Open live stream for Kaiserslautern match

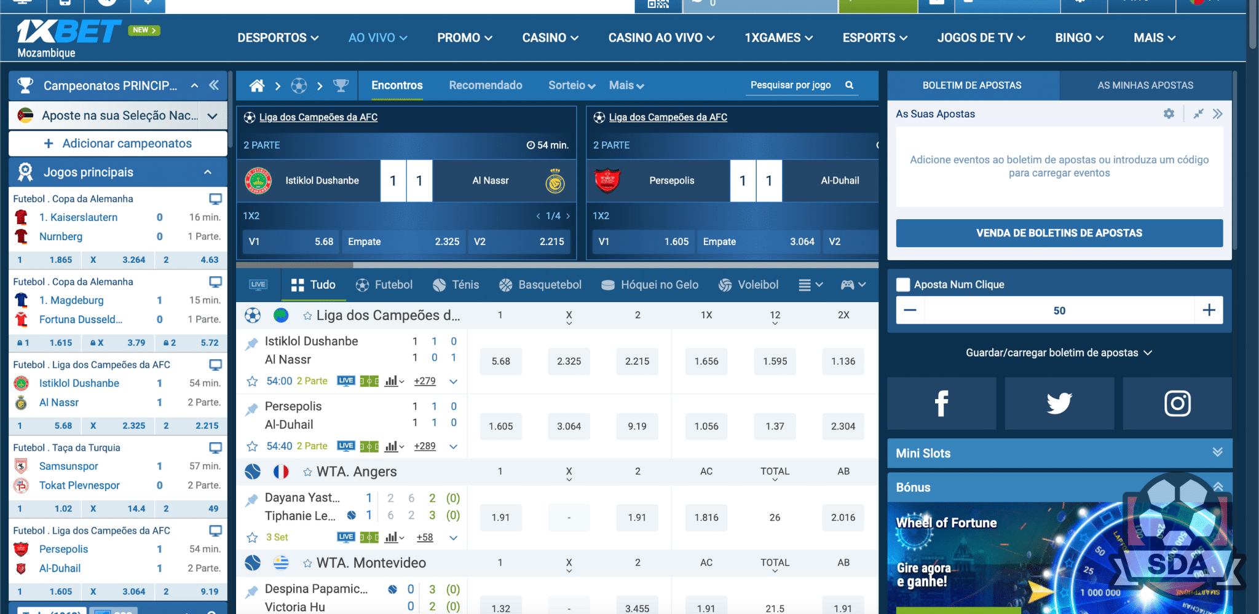[x=215, y=199]
